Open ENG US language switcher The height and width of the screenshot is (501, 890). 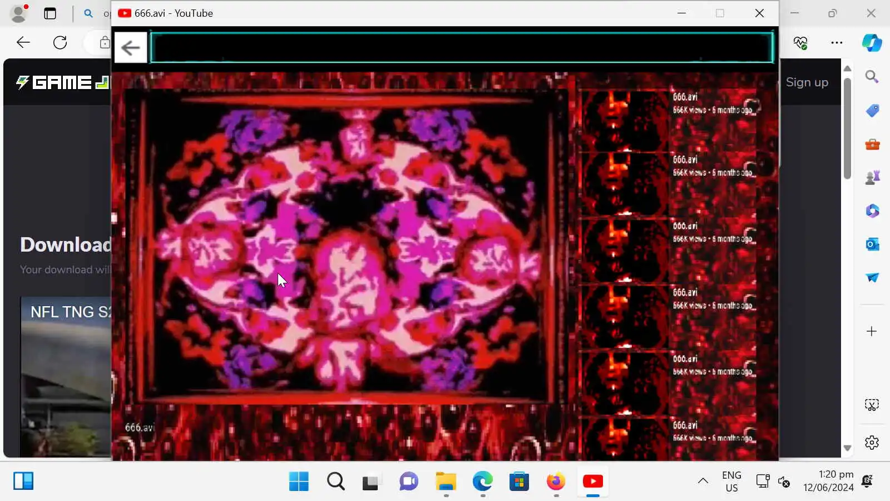tap(731, 482)
